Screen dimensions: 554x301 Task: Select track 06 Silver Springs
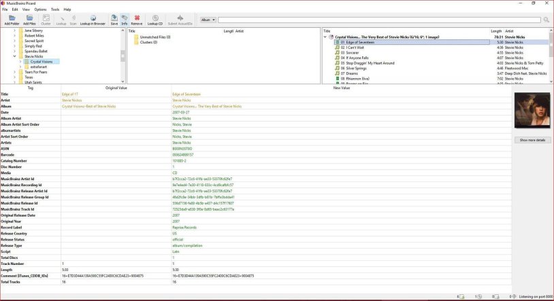357,68
